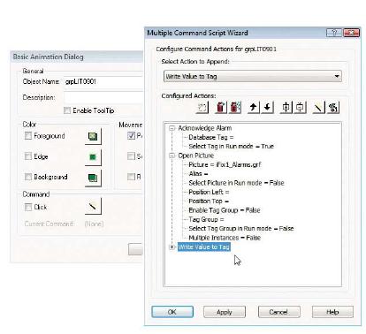Click the expand all actions icon

click(x=286, y=108)
